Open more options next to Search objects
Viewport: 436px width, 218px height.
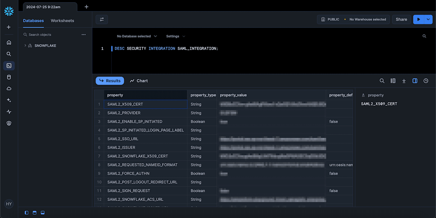84,35
